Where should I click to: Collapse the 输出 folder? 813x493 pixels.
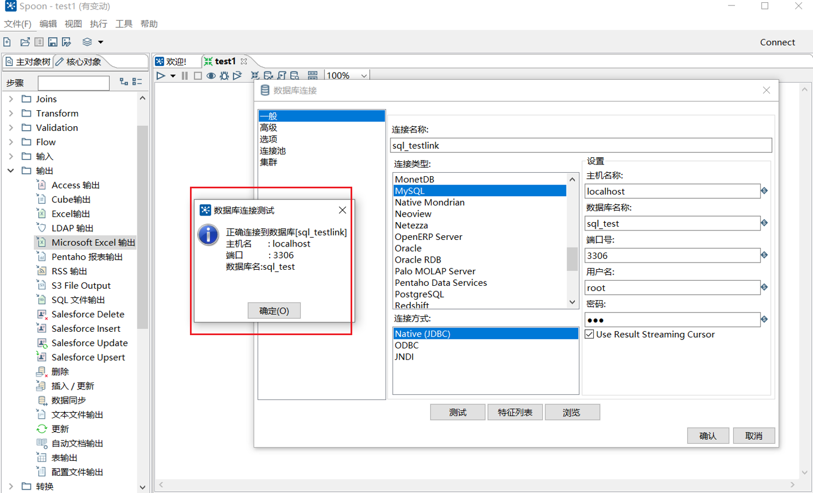point(11,171)
